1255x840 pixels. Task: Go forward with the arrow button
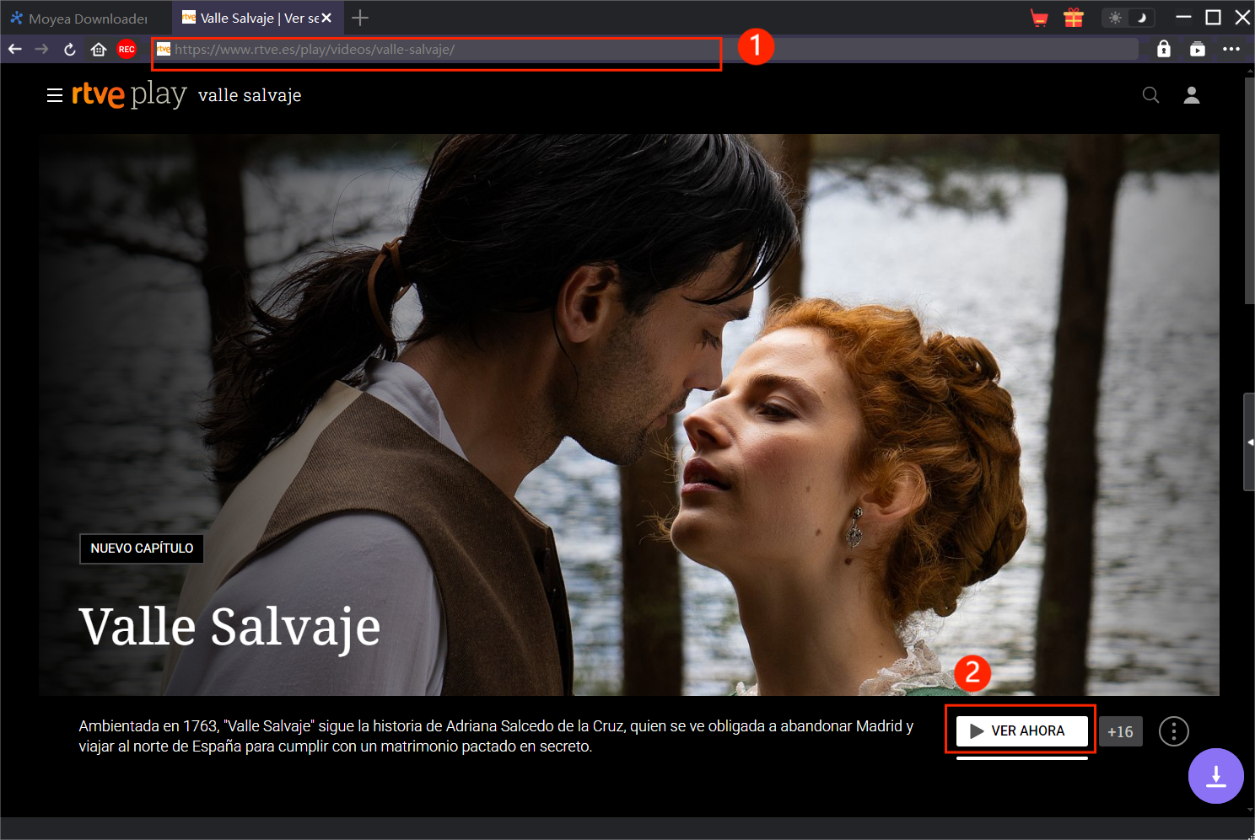(41, 49)
